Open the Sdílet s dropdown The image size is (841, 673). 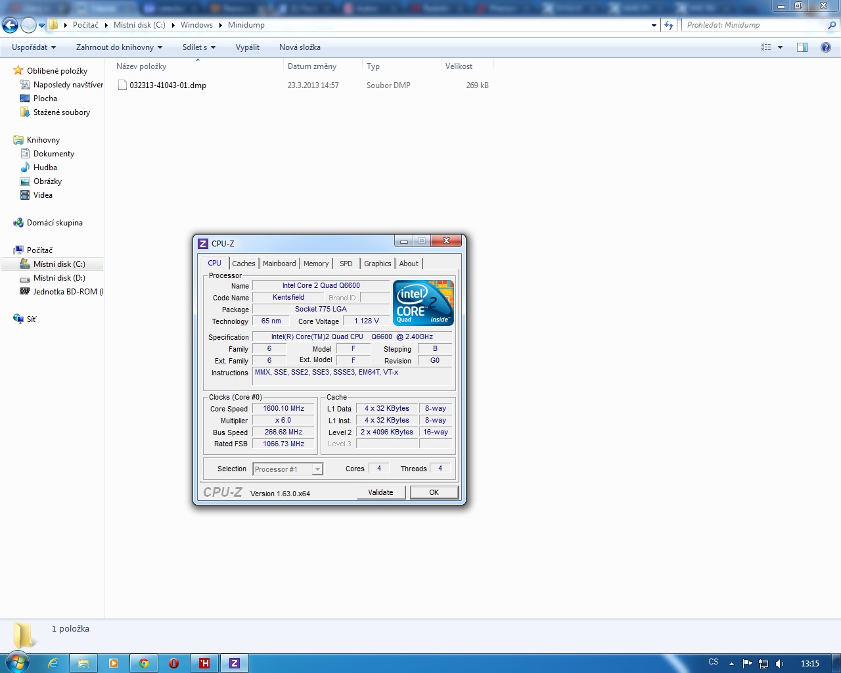pos(198,47)
